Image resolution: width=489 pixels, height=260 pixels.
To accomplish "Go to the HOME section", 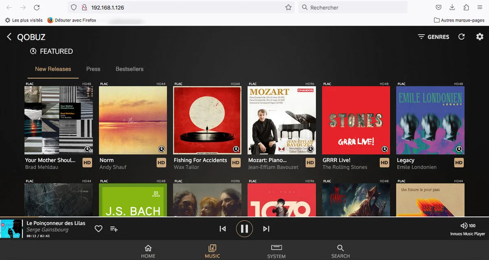I will pyautogui.click(x=148, y=251).
